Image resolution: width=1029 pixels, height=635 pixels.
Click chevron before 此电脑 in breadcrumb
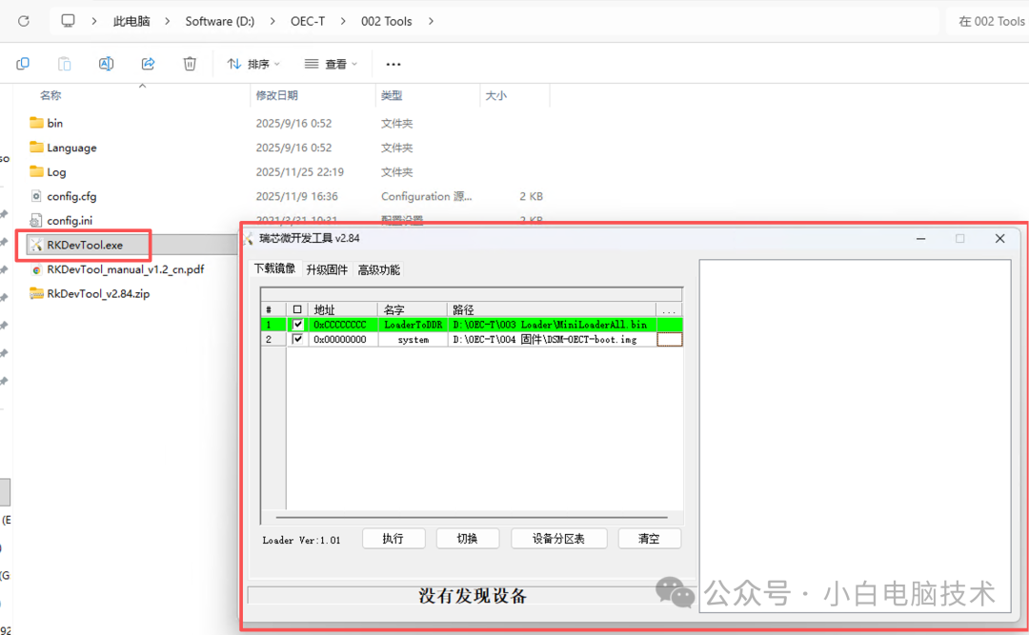point(93,21)
